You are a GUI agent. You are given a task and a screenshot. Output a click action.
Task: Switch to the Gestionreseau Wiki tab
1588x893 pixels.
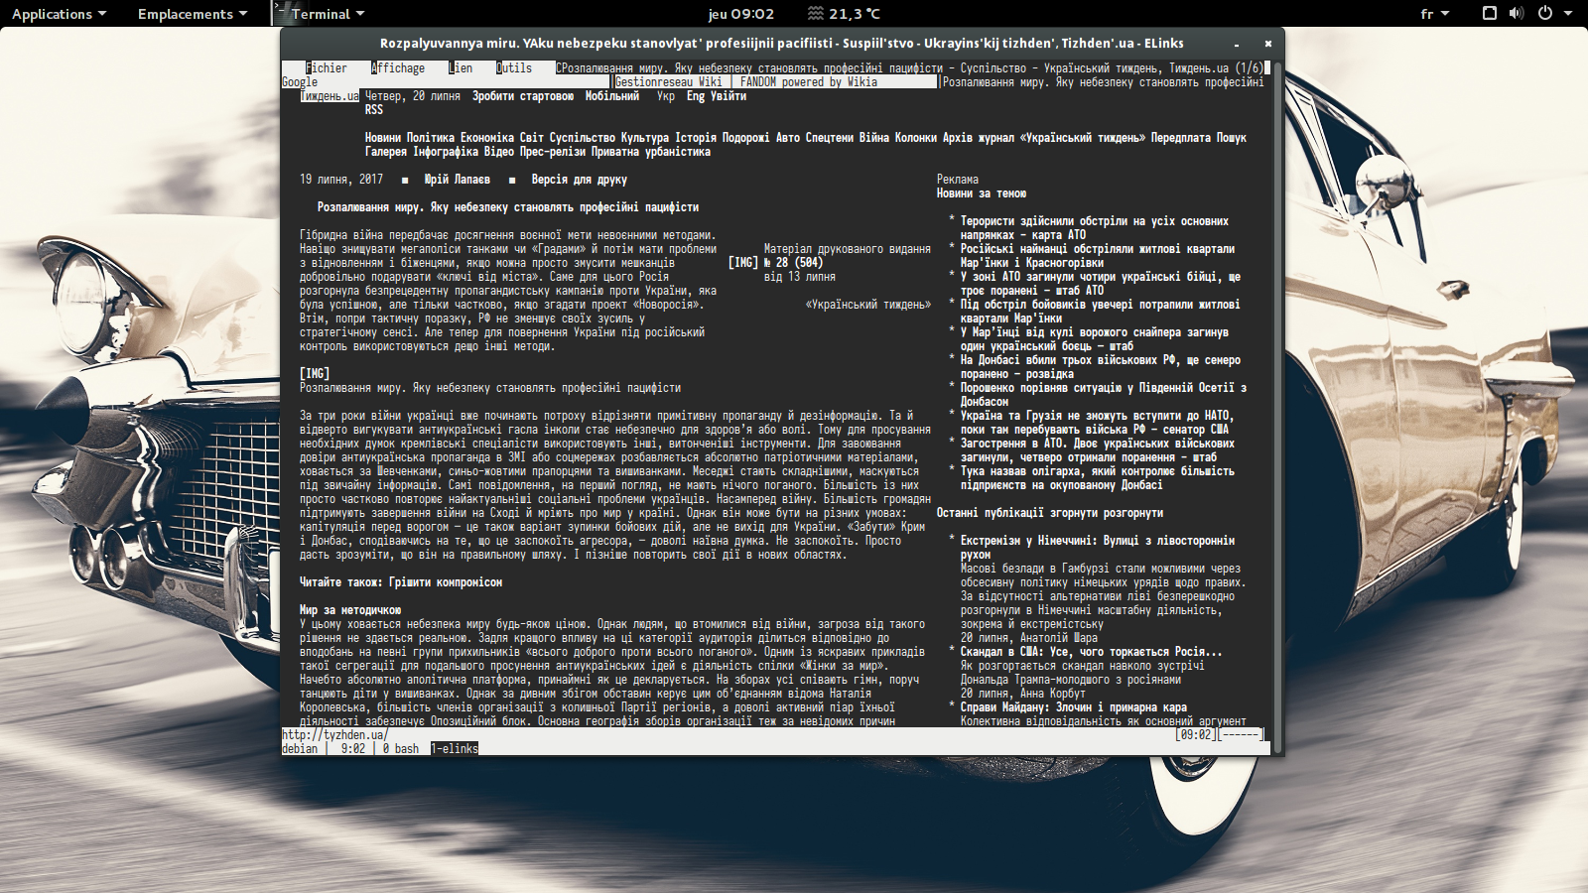(x=669, y=82)
